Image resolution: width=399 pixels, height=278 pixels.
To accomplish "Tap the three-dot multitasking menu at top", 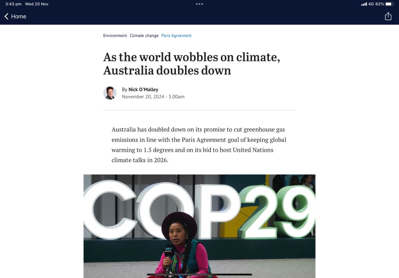I will 199,4.
